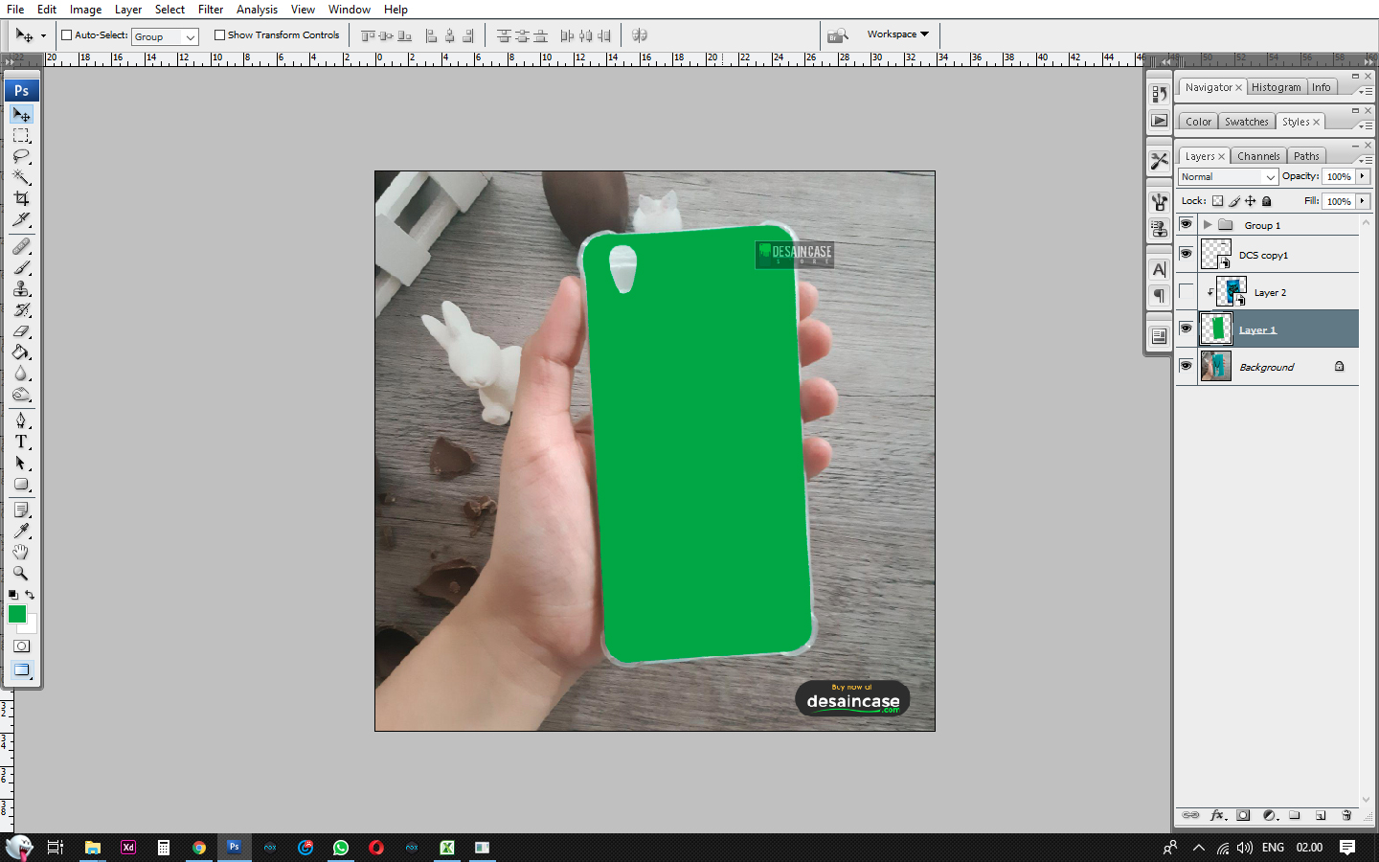Swap foreground and background colors icon
The width and height of the screenshot is (1379, 862).
(x=30, y=595)
